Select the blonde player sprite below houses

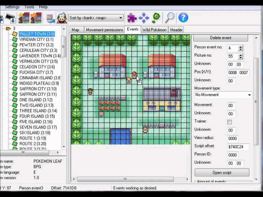point(128,80)
